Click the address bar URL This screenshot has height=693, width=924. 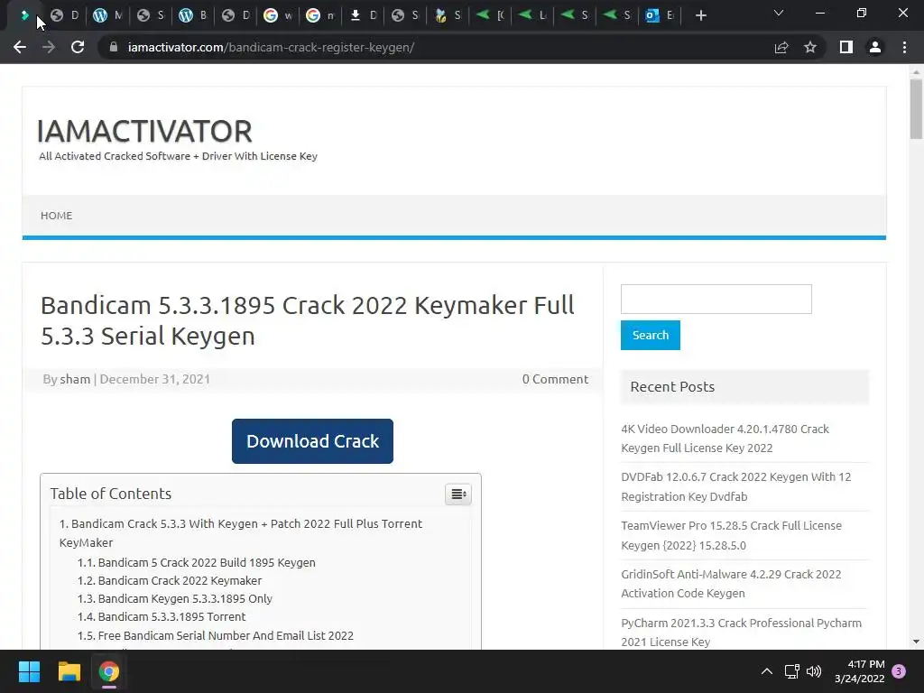pos(271,47)
